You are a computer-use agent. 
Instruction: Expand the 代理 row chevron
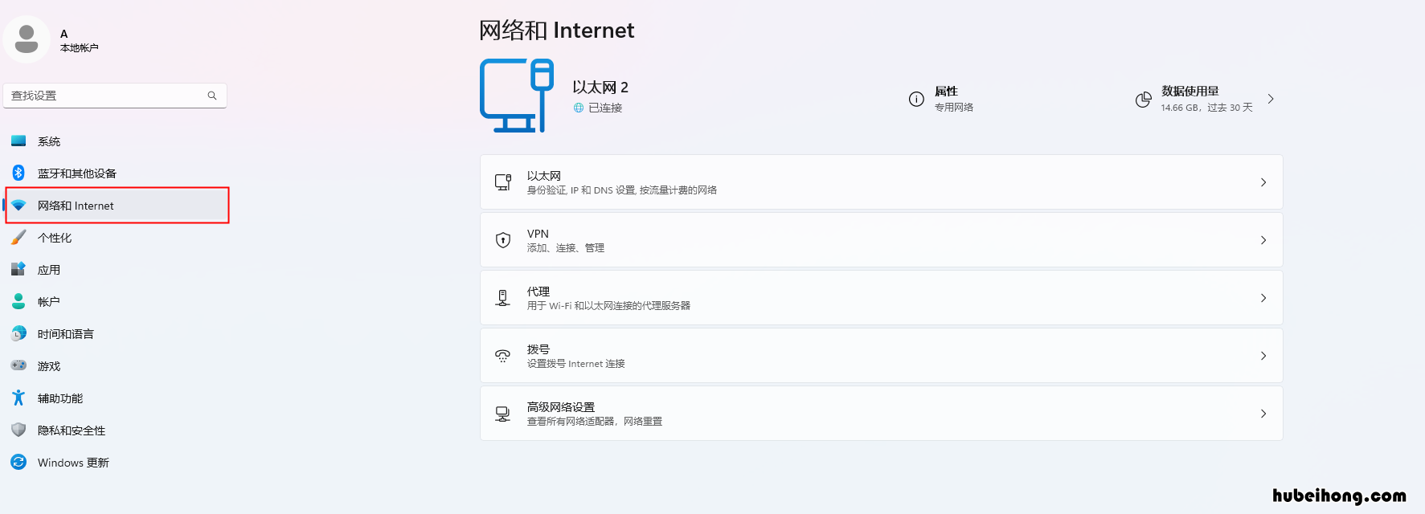[1263, 298]
